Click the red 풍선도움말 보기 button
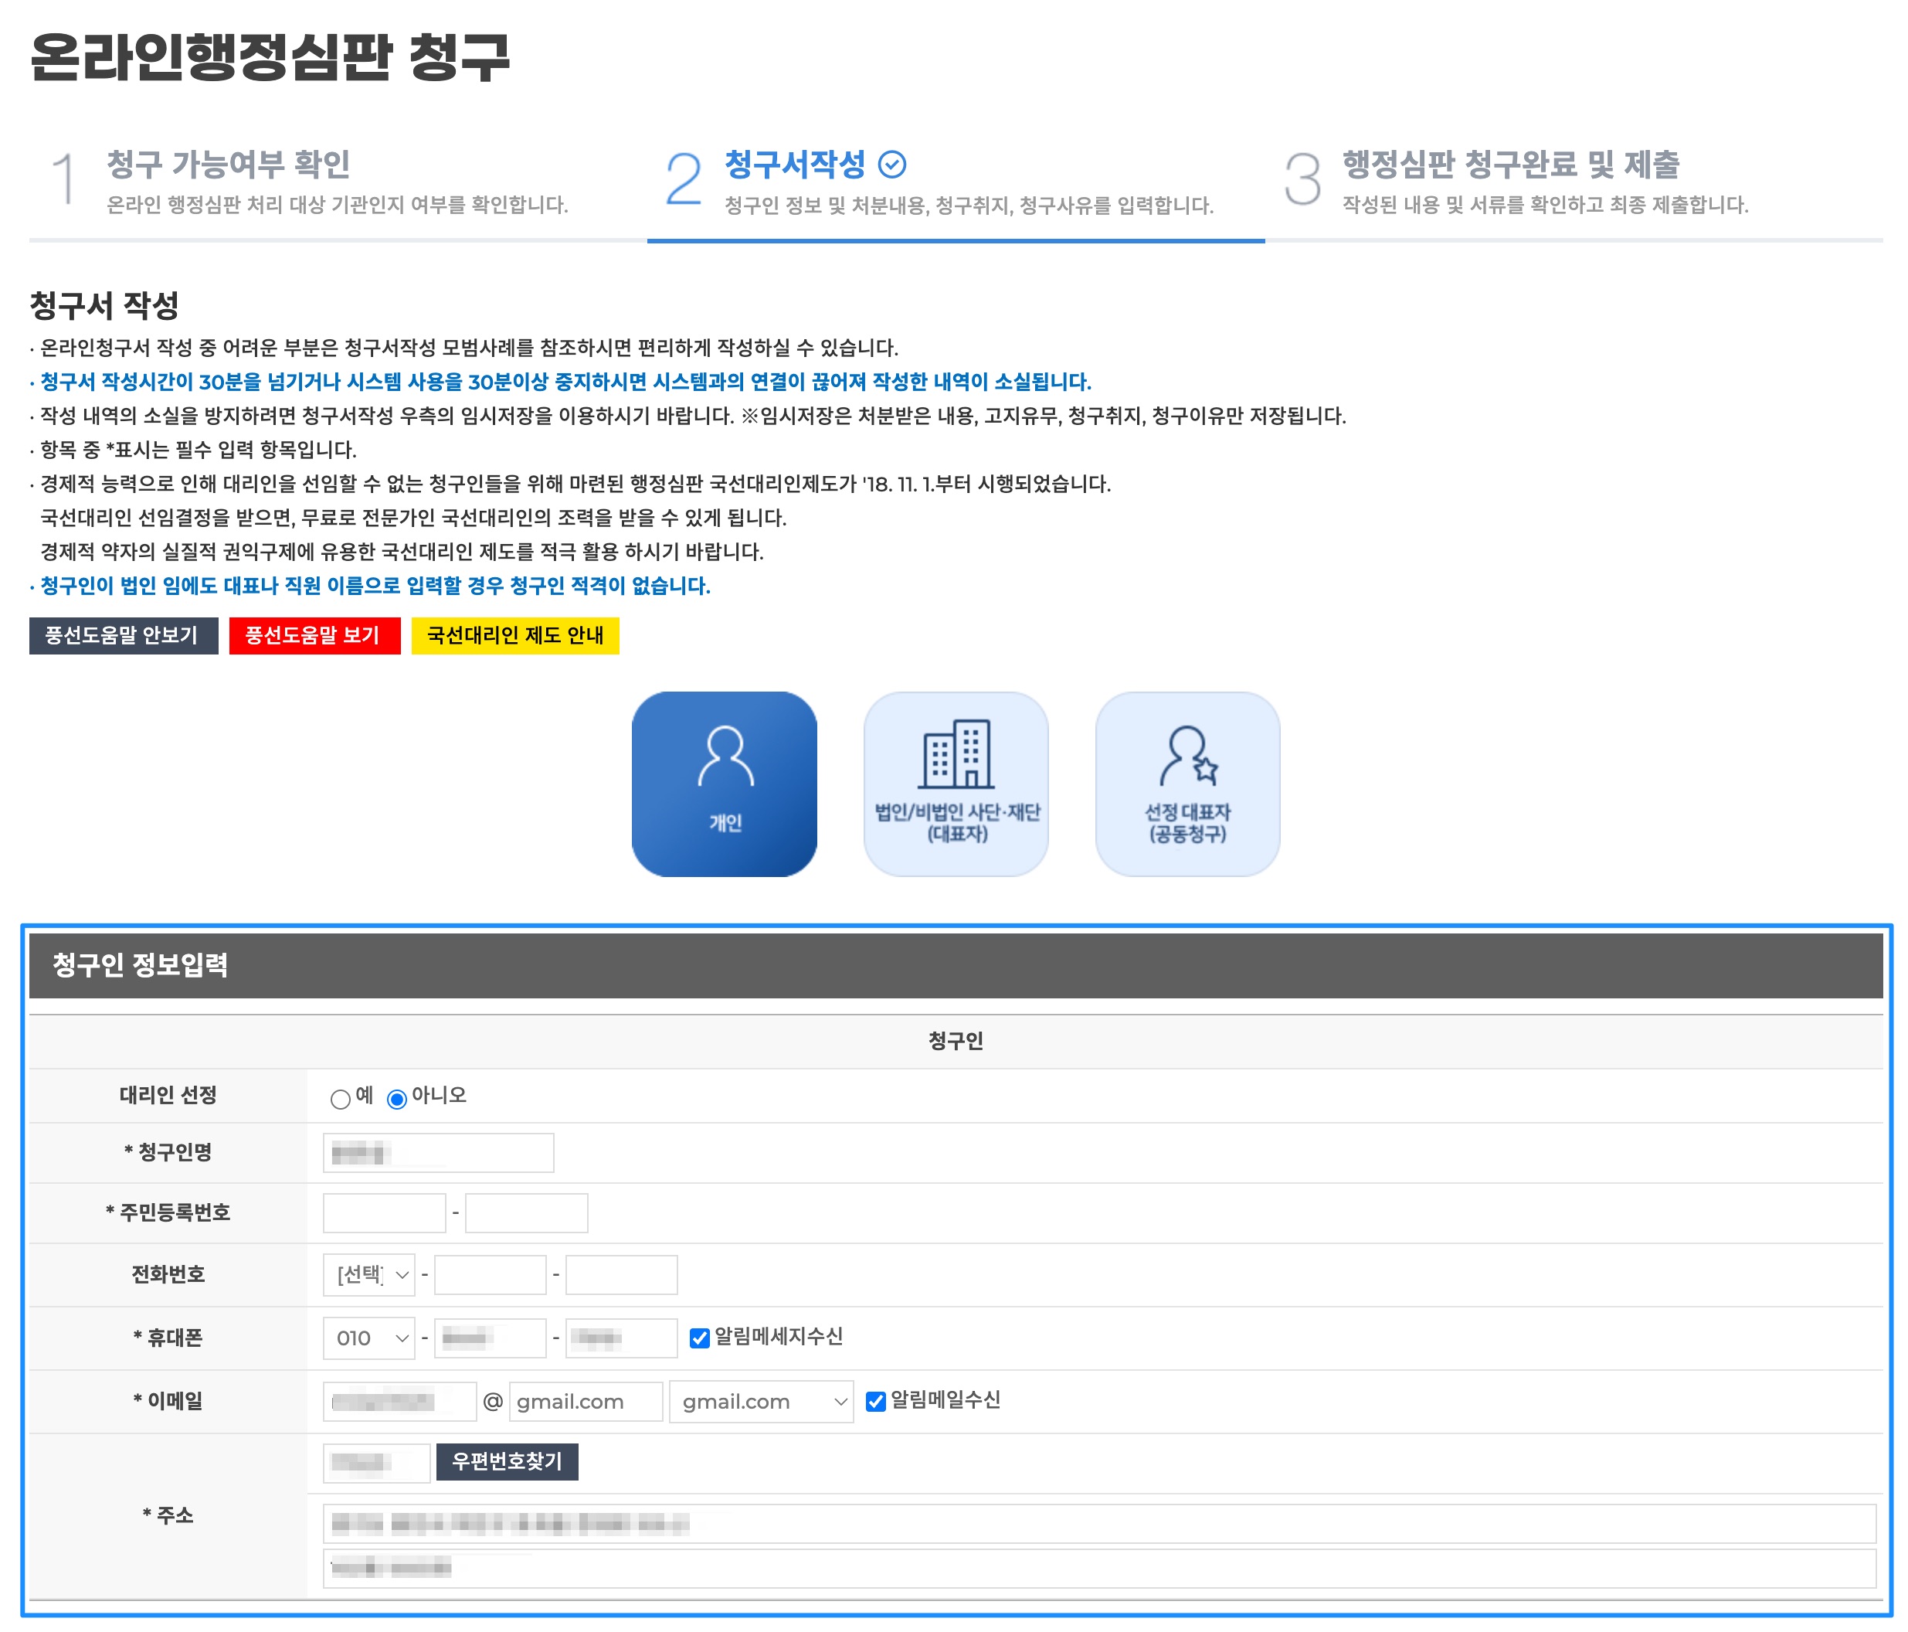This screenshot has width=1908, height=1632. click(314, 635)
